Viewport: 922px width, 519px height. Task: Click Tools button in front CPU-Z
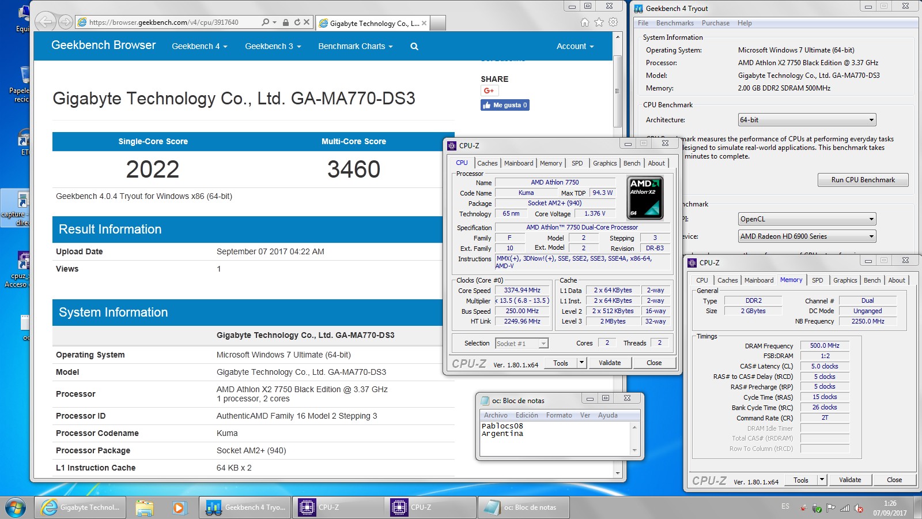point(561,363)
